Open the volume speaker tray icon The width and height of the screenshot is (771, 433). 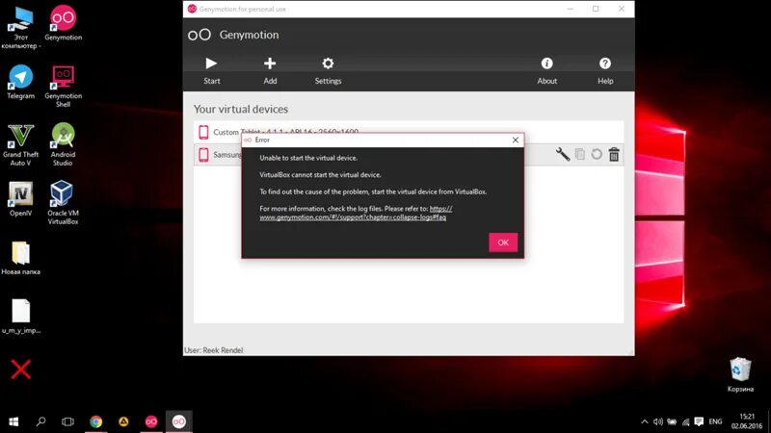(x=658, y=421)
